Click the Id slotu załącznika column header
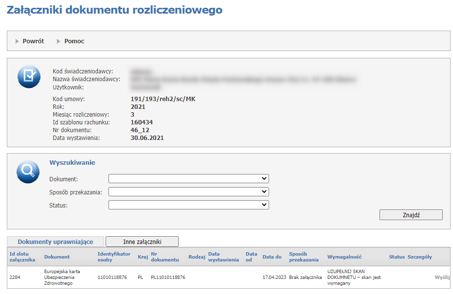453x294 pixels. 22,257
